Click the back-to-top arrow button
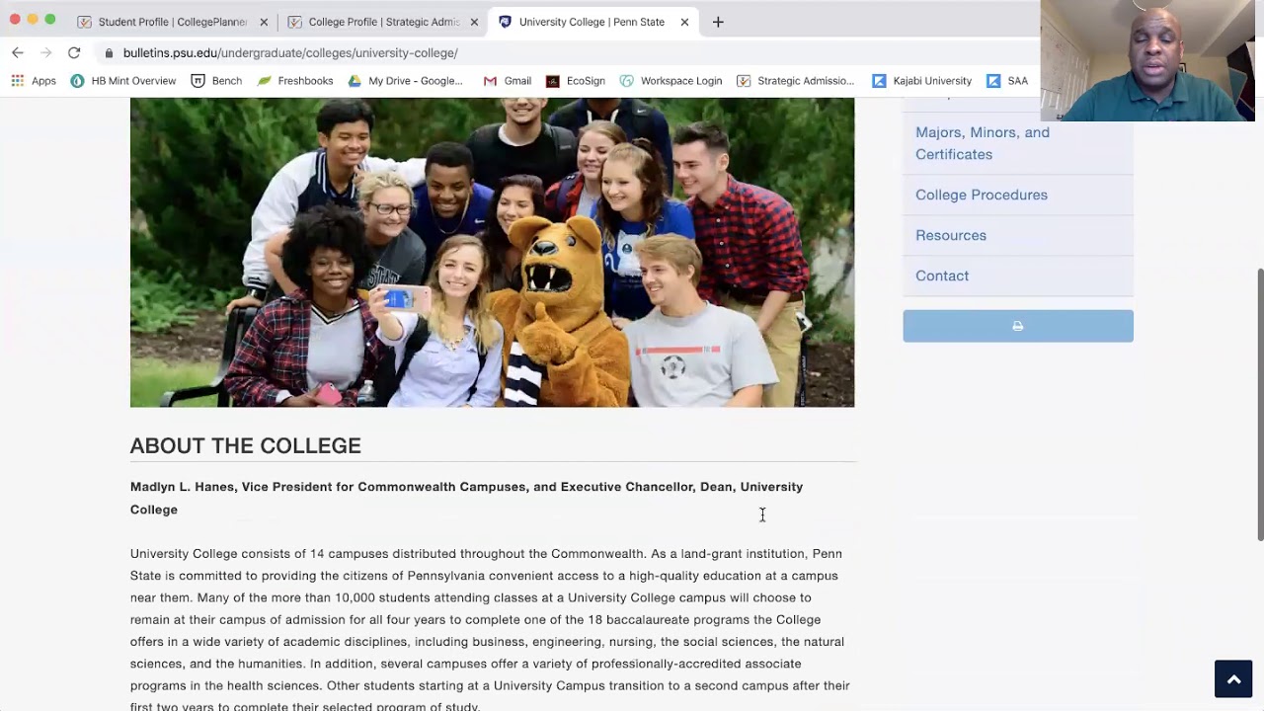The image size is (1264, 711). click(x=1233, y=679)
